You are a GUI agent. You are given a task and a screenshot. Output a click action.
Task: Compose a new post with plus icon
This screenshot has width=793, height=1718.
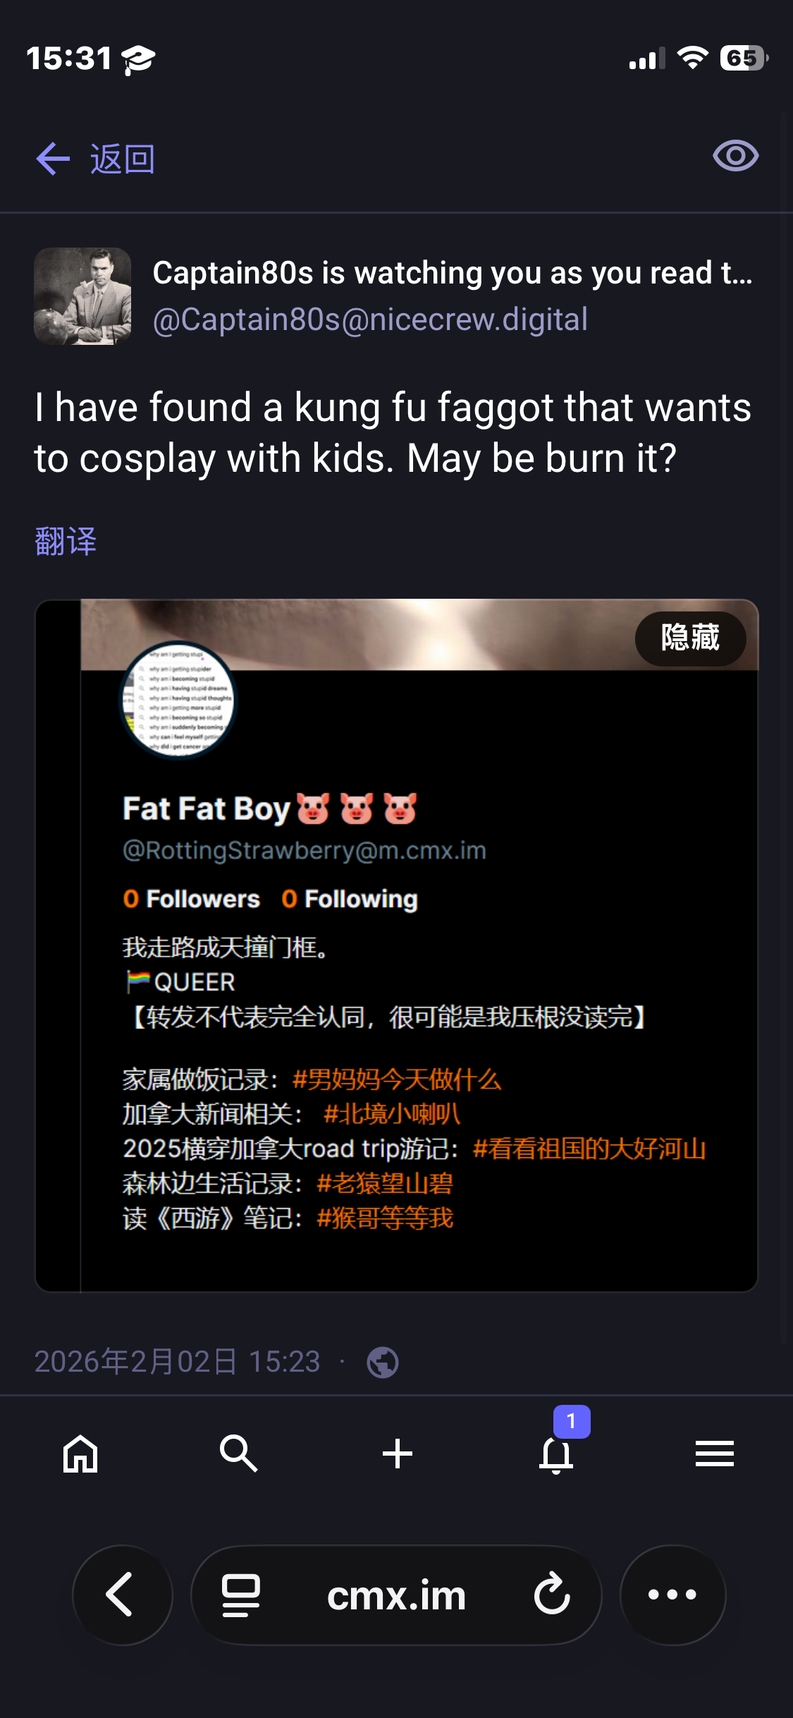click(397, 1454)
